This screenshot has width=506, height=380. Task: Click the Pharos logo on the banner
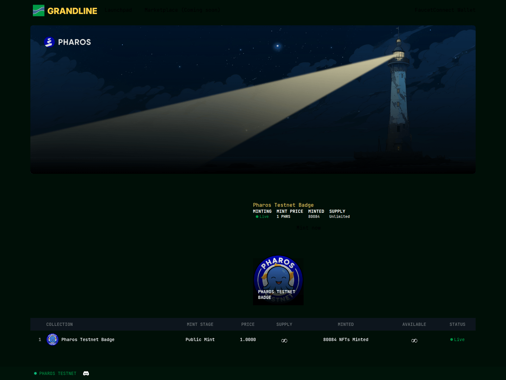[x=68, y=42]
